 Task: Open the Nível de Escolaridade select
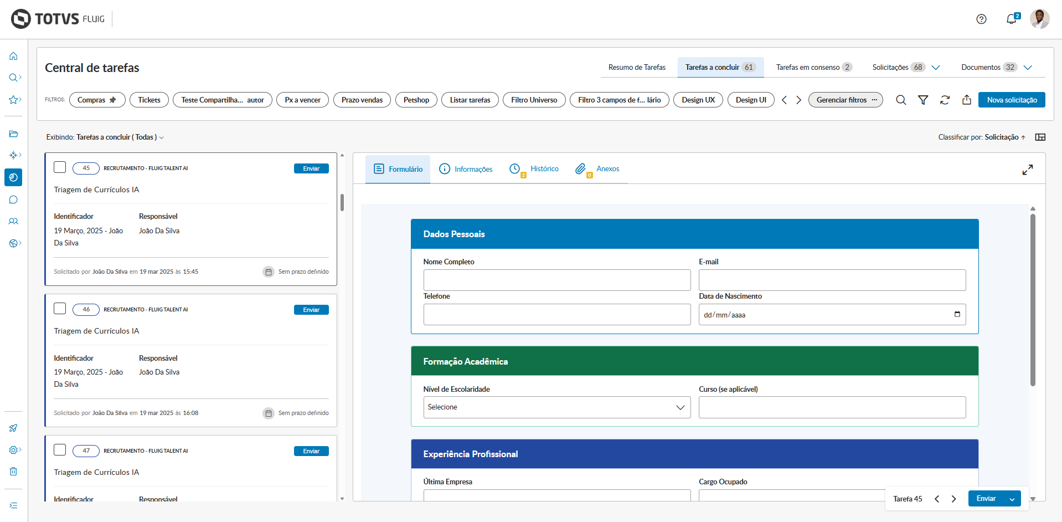click(557, 407)
